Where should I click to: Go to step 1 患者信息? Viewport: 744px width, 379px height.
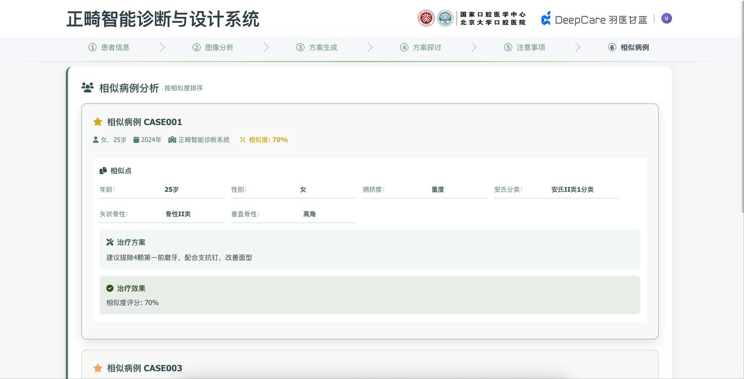pyautogui.click(x=109, y=47)
